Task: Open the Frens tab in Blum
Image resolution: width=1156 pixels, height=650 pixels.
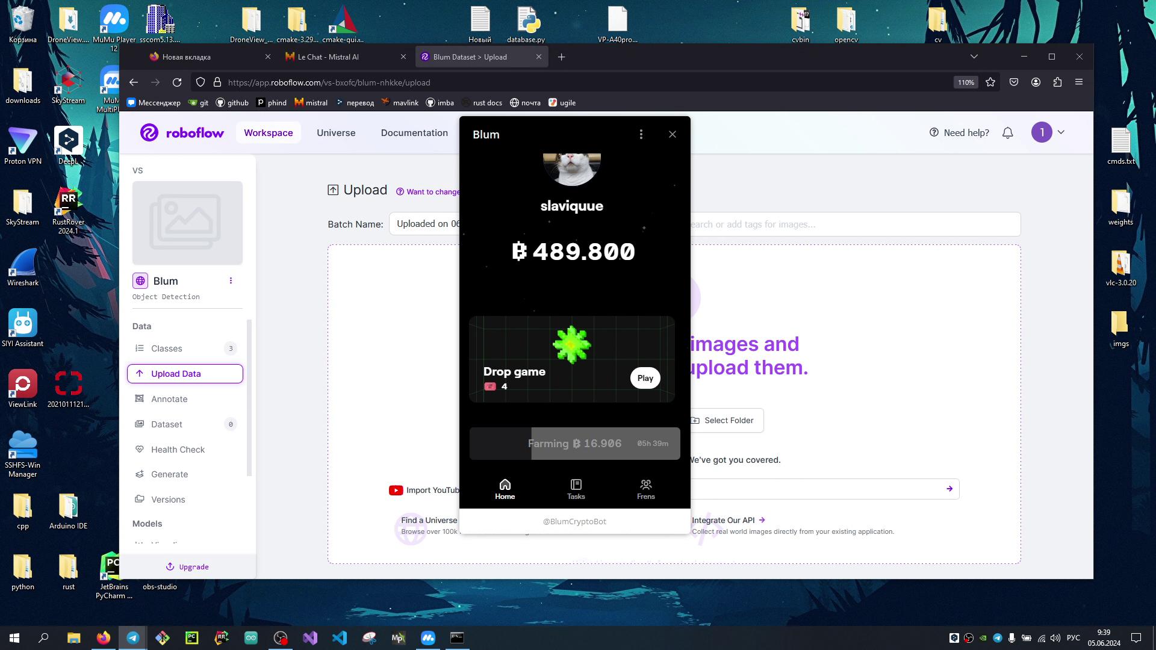Action: click(x=645, y=489)
